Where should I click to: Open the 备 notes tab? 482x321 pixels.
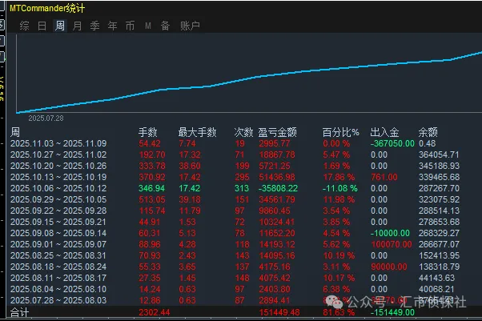(x=165, y=26)
